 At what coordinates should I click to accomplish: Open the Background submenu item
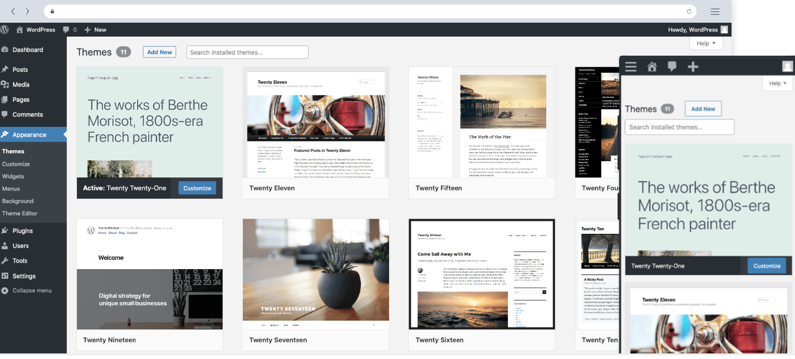(18, 201)
